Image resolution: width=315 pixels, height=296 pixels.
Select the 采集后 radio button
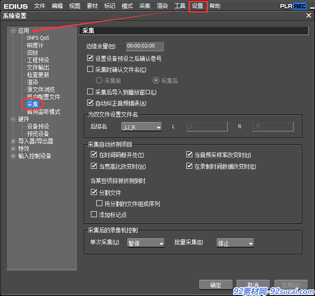point(156,81)
